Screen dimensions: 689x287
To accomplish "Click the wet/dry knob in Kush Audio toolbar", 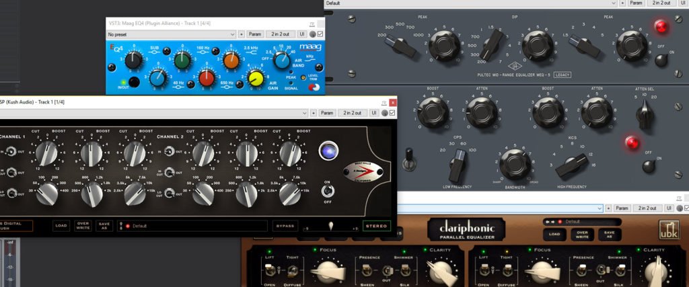I will [385, 113].
